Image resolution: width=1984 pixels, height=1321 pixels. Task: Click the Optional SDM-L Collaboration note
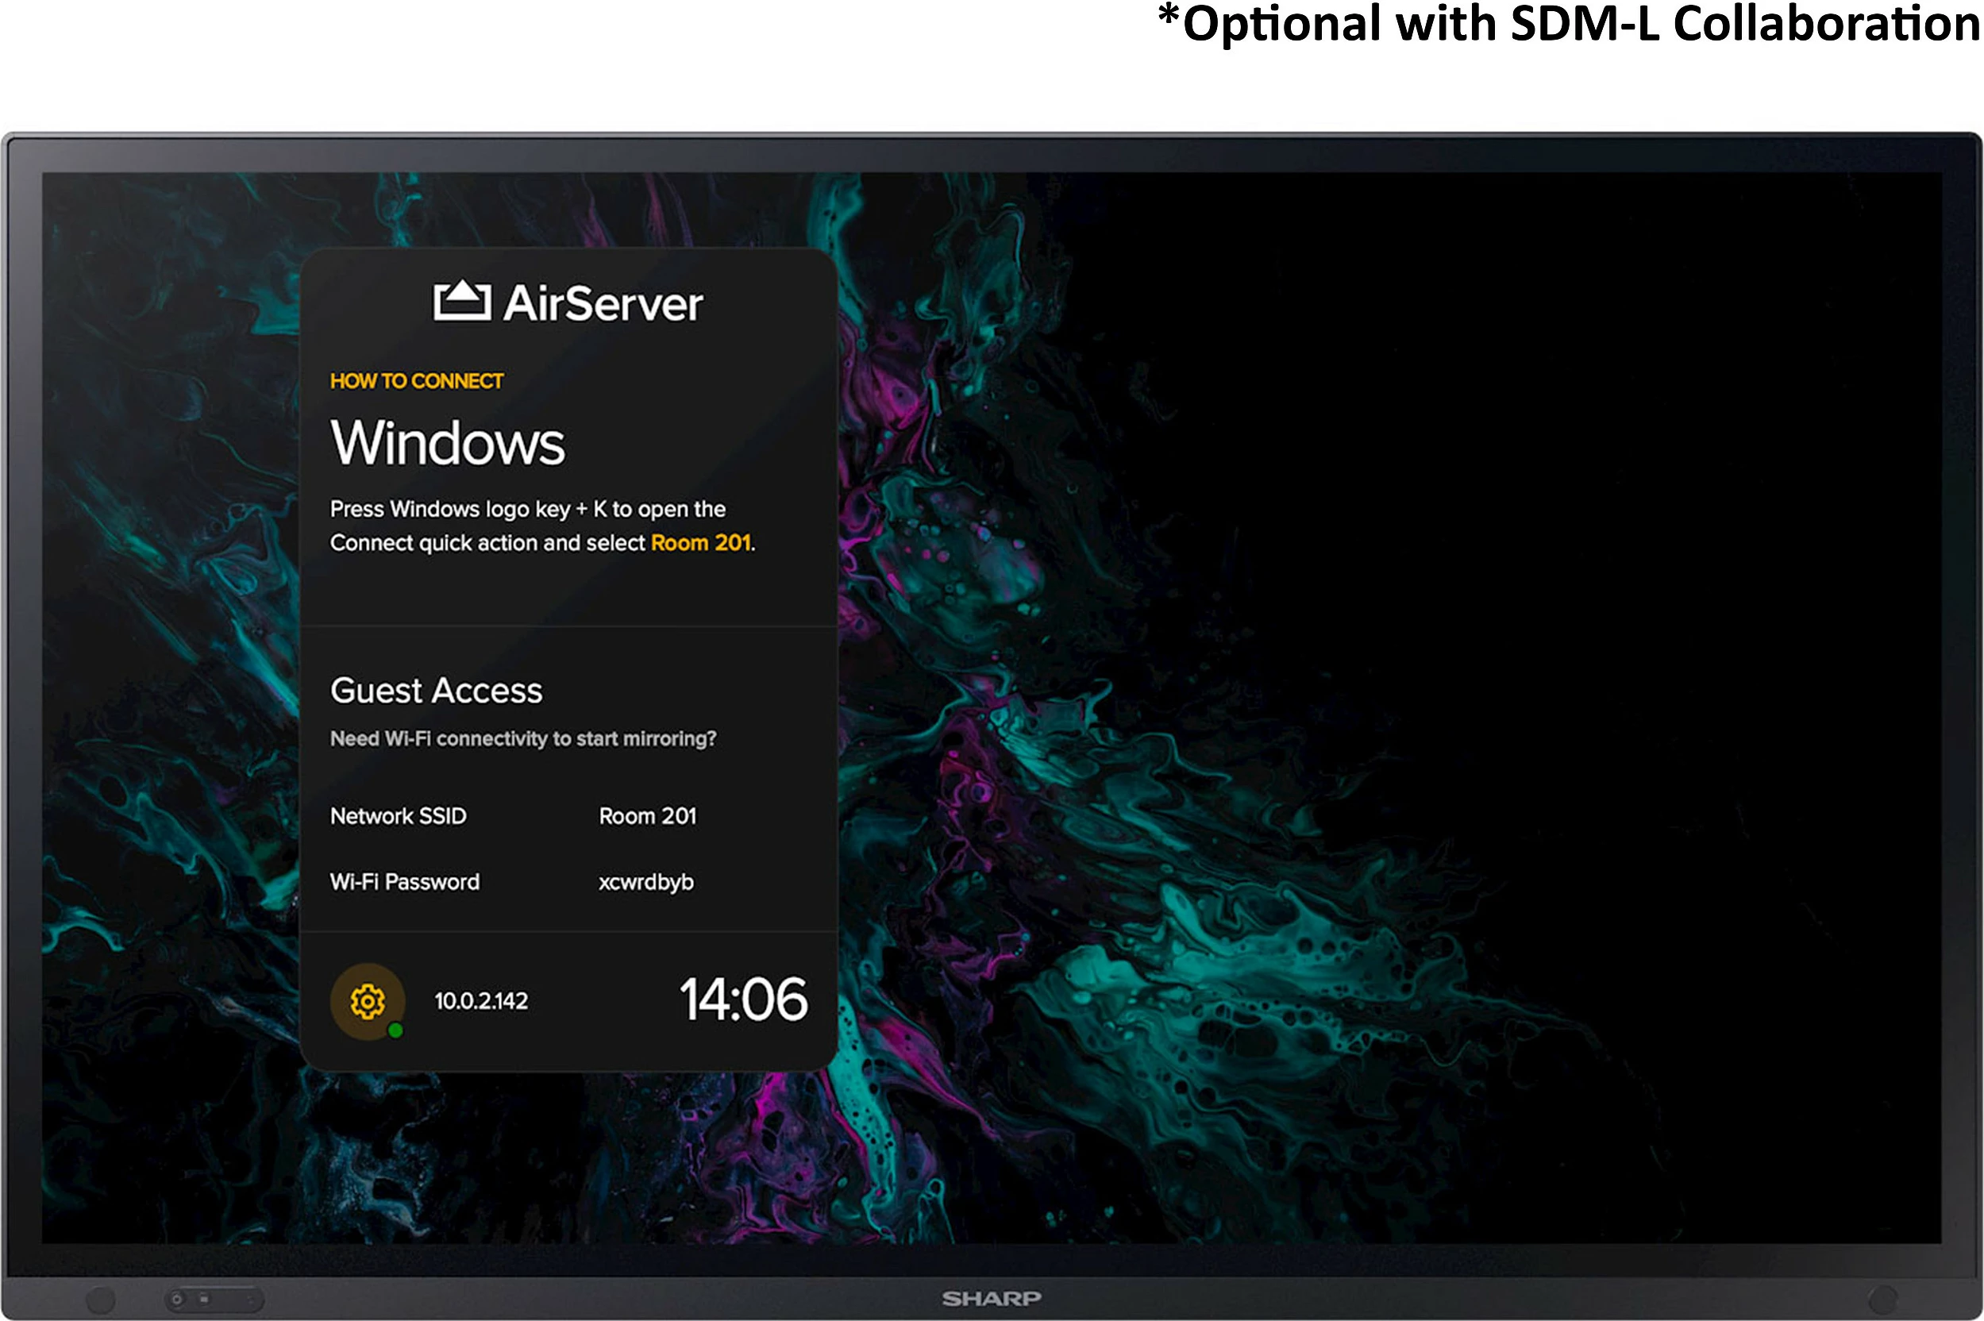tap(1568, 24)
